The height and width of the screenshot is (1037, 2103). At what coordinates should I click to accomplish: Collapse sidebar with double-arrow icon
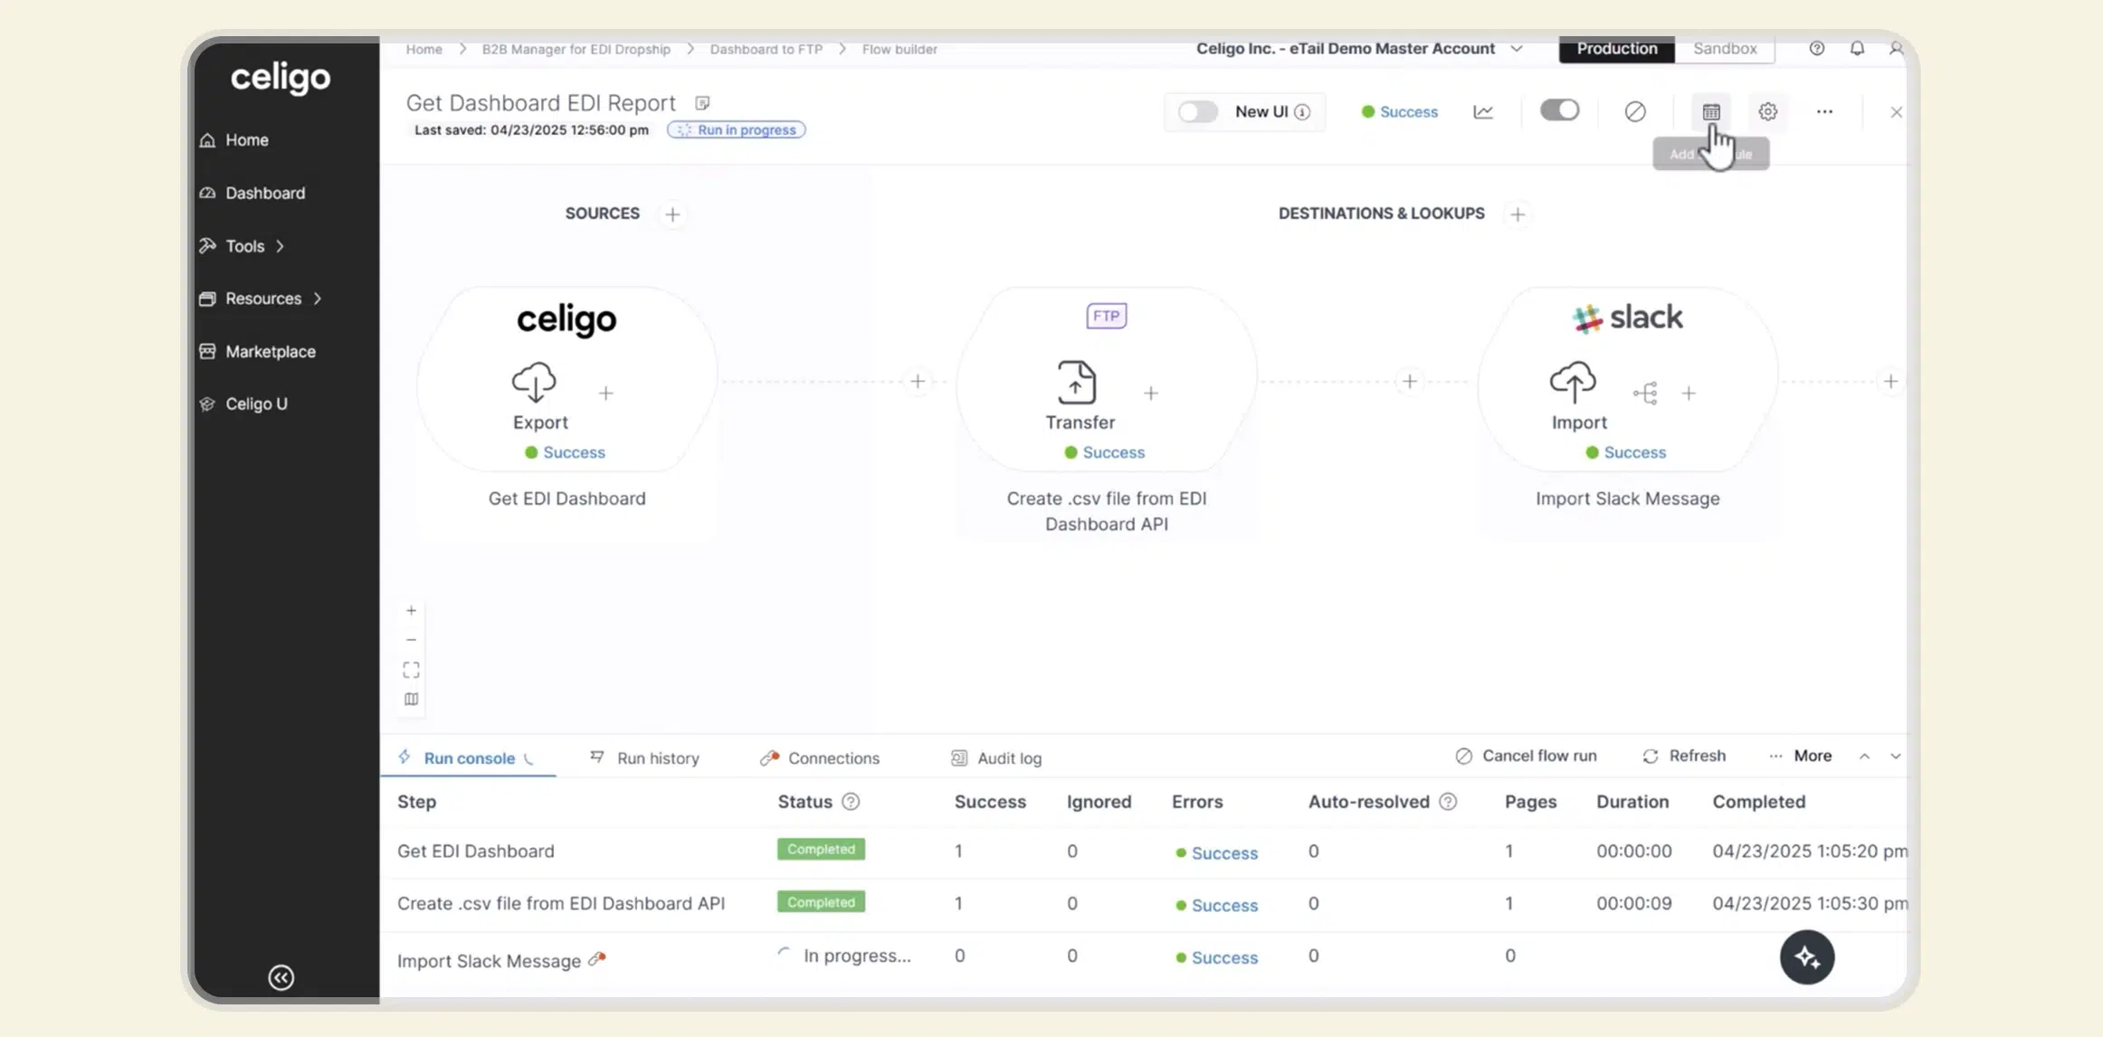coord(281,977)
